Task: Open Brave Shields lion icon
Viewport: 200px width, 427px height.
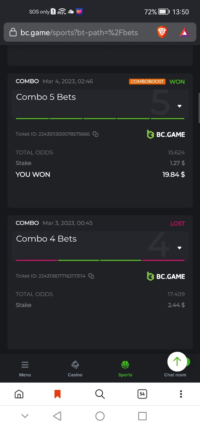Action: [162, 33]
